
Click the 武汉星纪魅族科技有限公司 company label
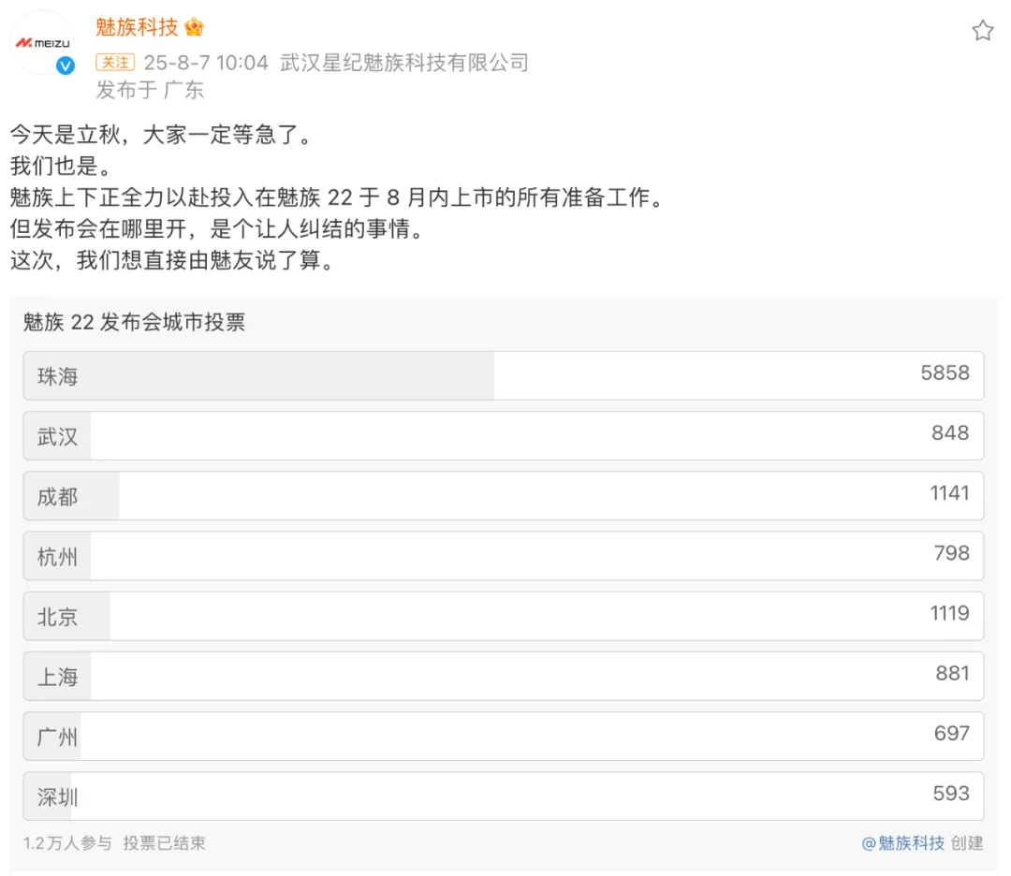coord(404,63)
